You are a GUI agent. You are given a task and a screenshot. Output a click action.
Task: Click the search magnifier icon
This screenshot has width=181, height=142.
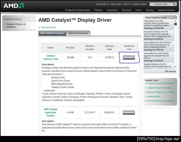(x=174, y=4)
